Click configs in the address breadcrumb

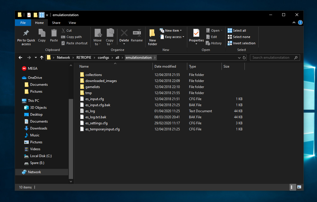(103, 58)
